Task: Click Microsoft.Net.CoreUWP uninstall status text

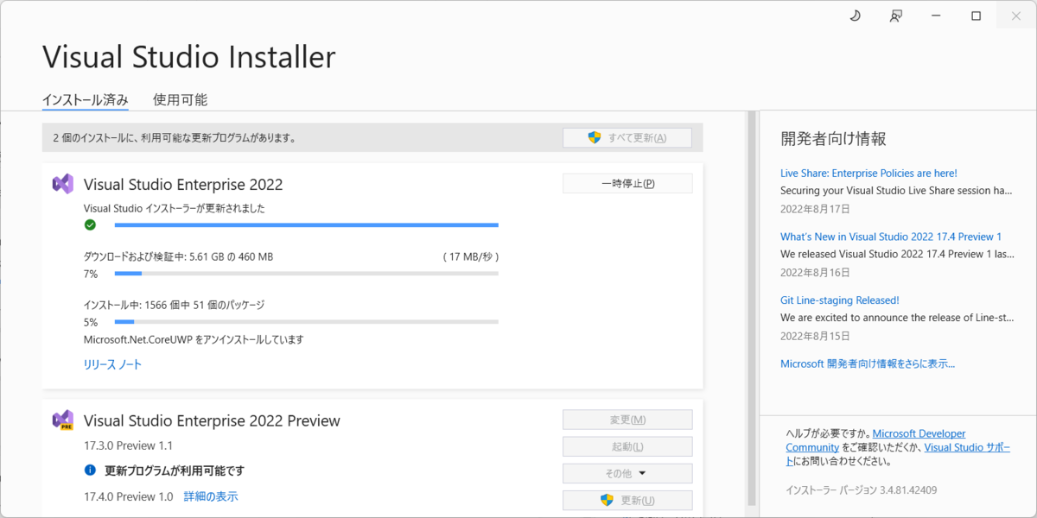Action: point(194,339)
